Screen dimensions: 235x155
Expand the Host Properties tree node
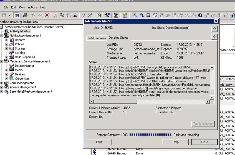coord(7,57)
